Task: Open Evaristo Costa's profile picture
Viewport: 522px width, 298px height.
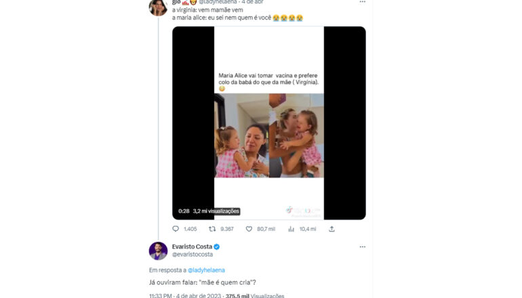Action: (x=158, y=251)
